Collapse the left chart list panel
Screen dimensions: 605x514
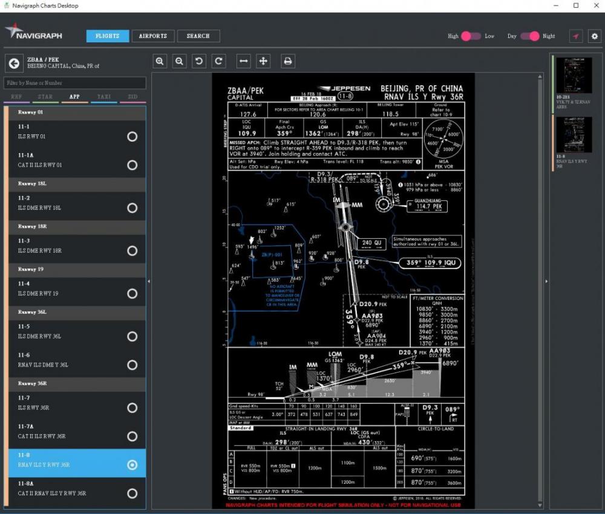pos(149,281)
